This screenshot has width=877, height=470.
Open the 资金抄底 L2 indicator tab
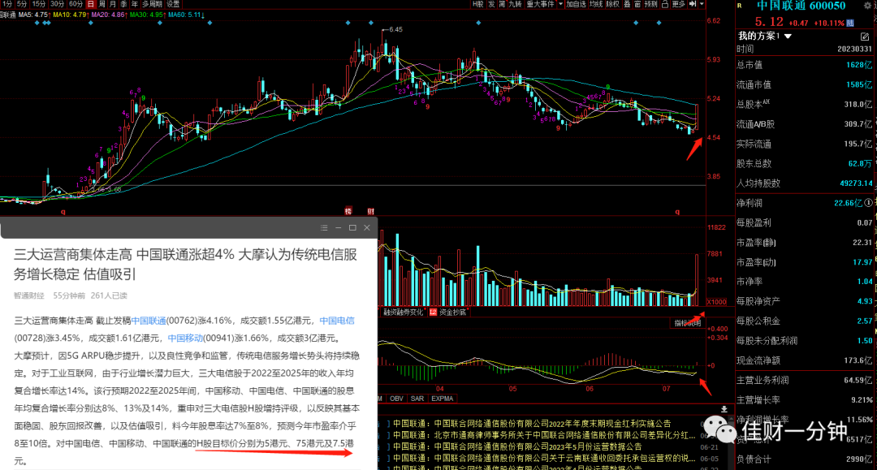tap(448, 313)
